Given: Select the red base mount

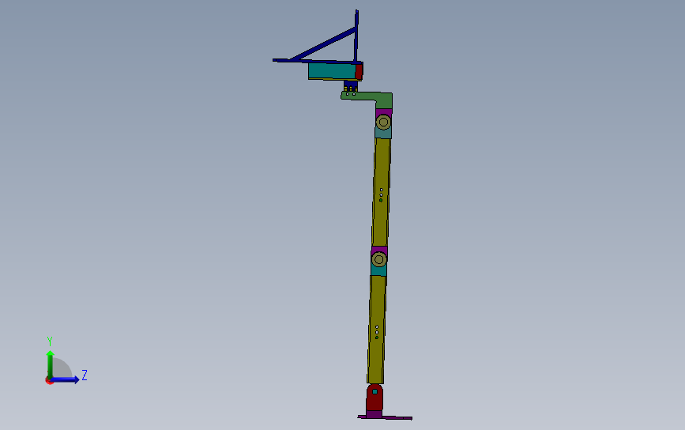Looking at the screenshot, I should (374, 398).
